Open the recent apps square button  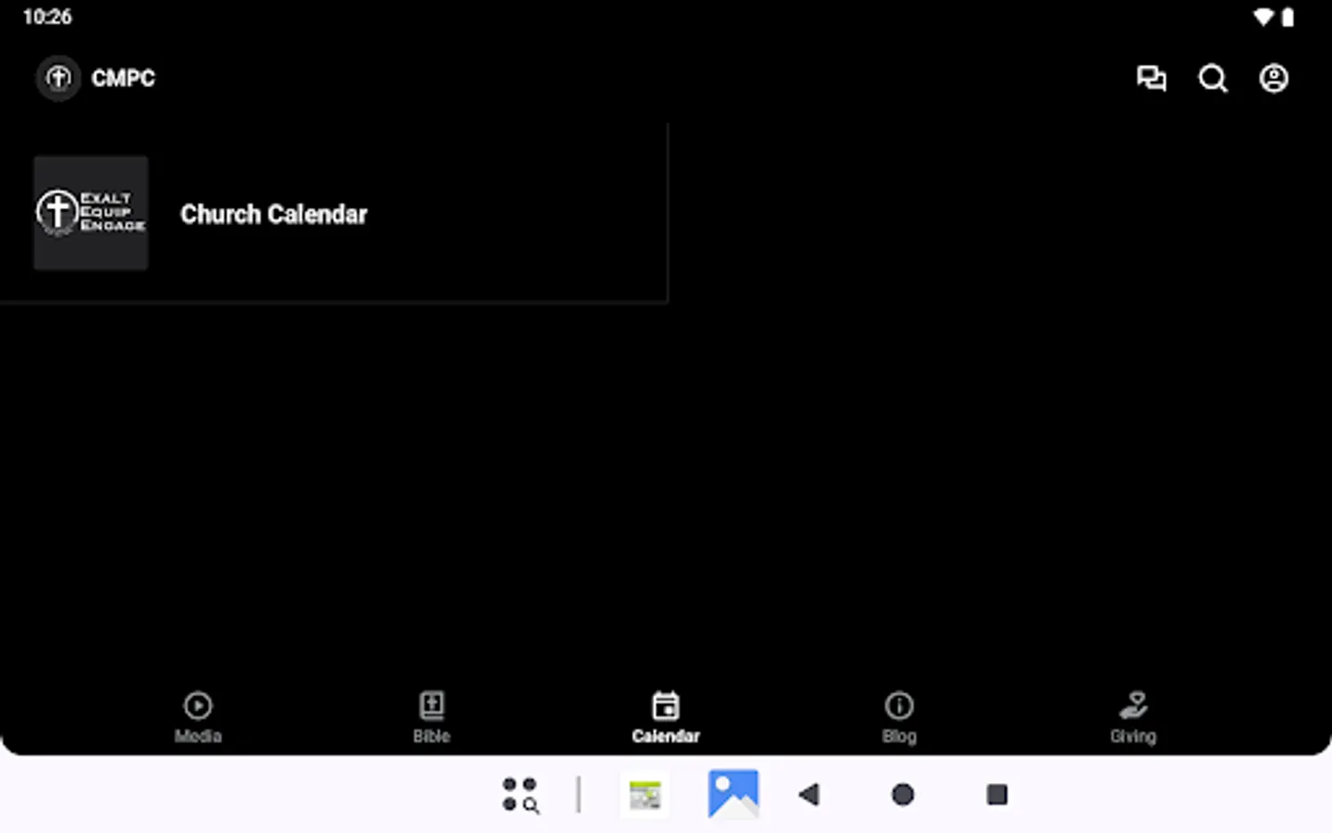[x=996, y=794]
